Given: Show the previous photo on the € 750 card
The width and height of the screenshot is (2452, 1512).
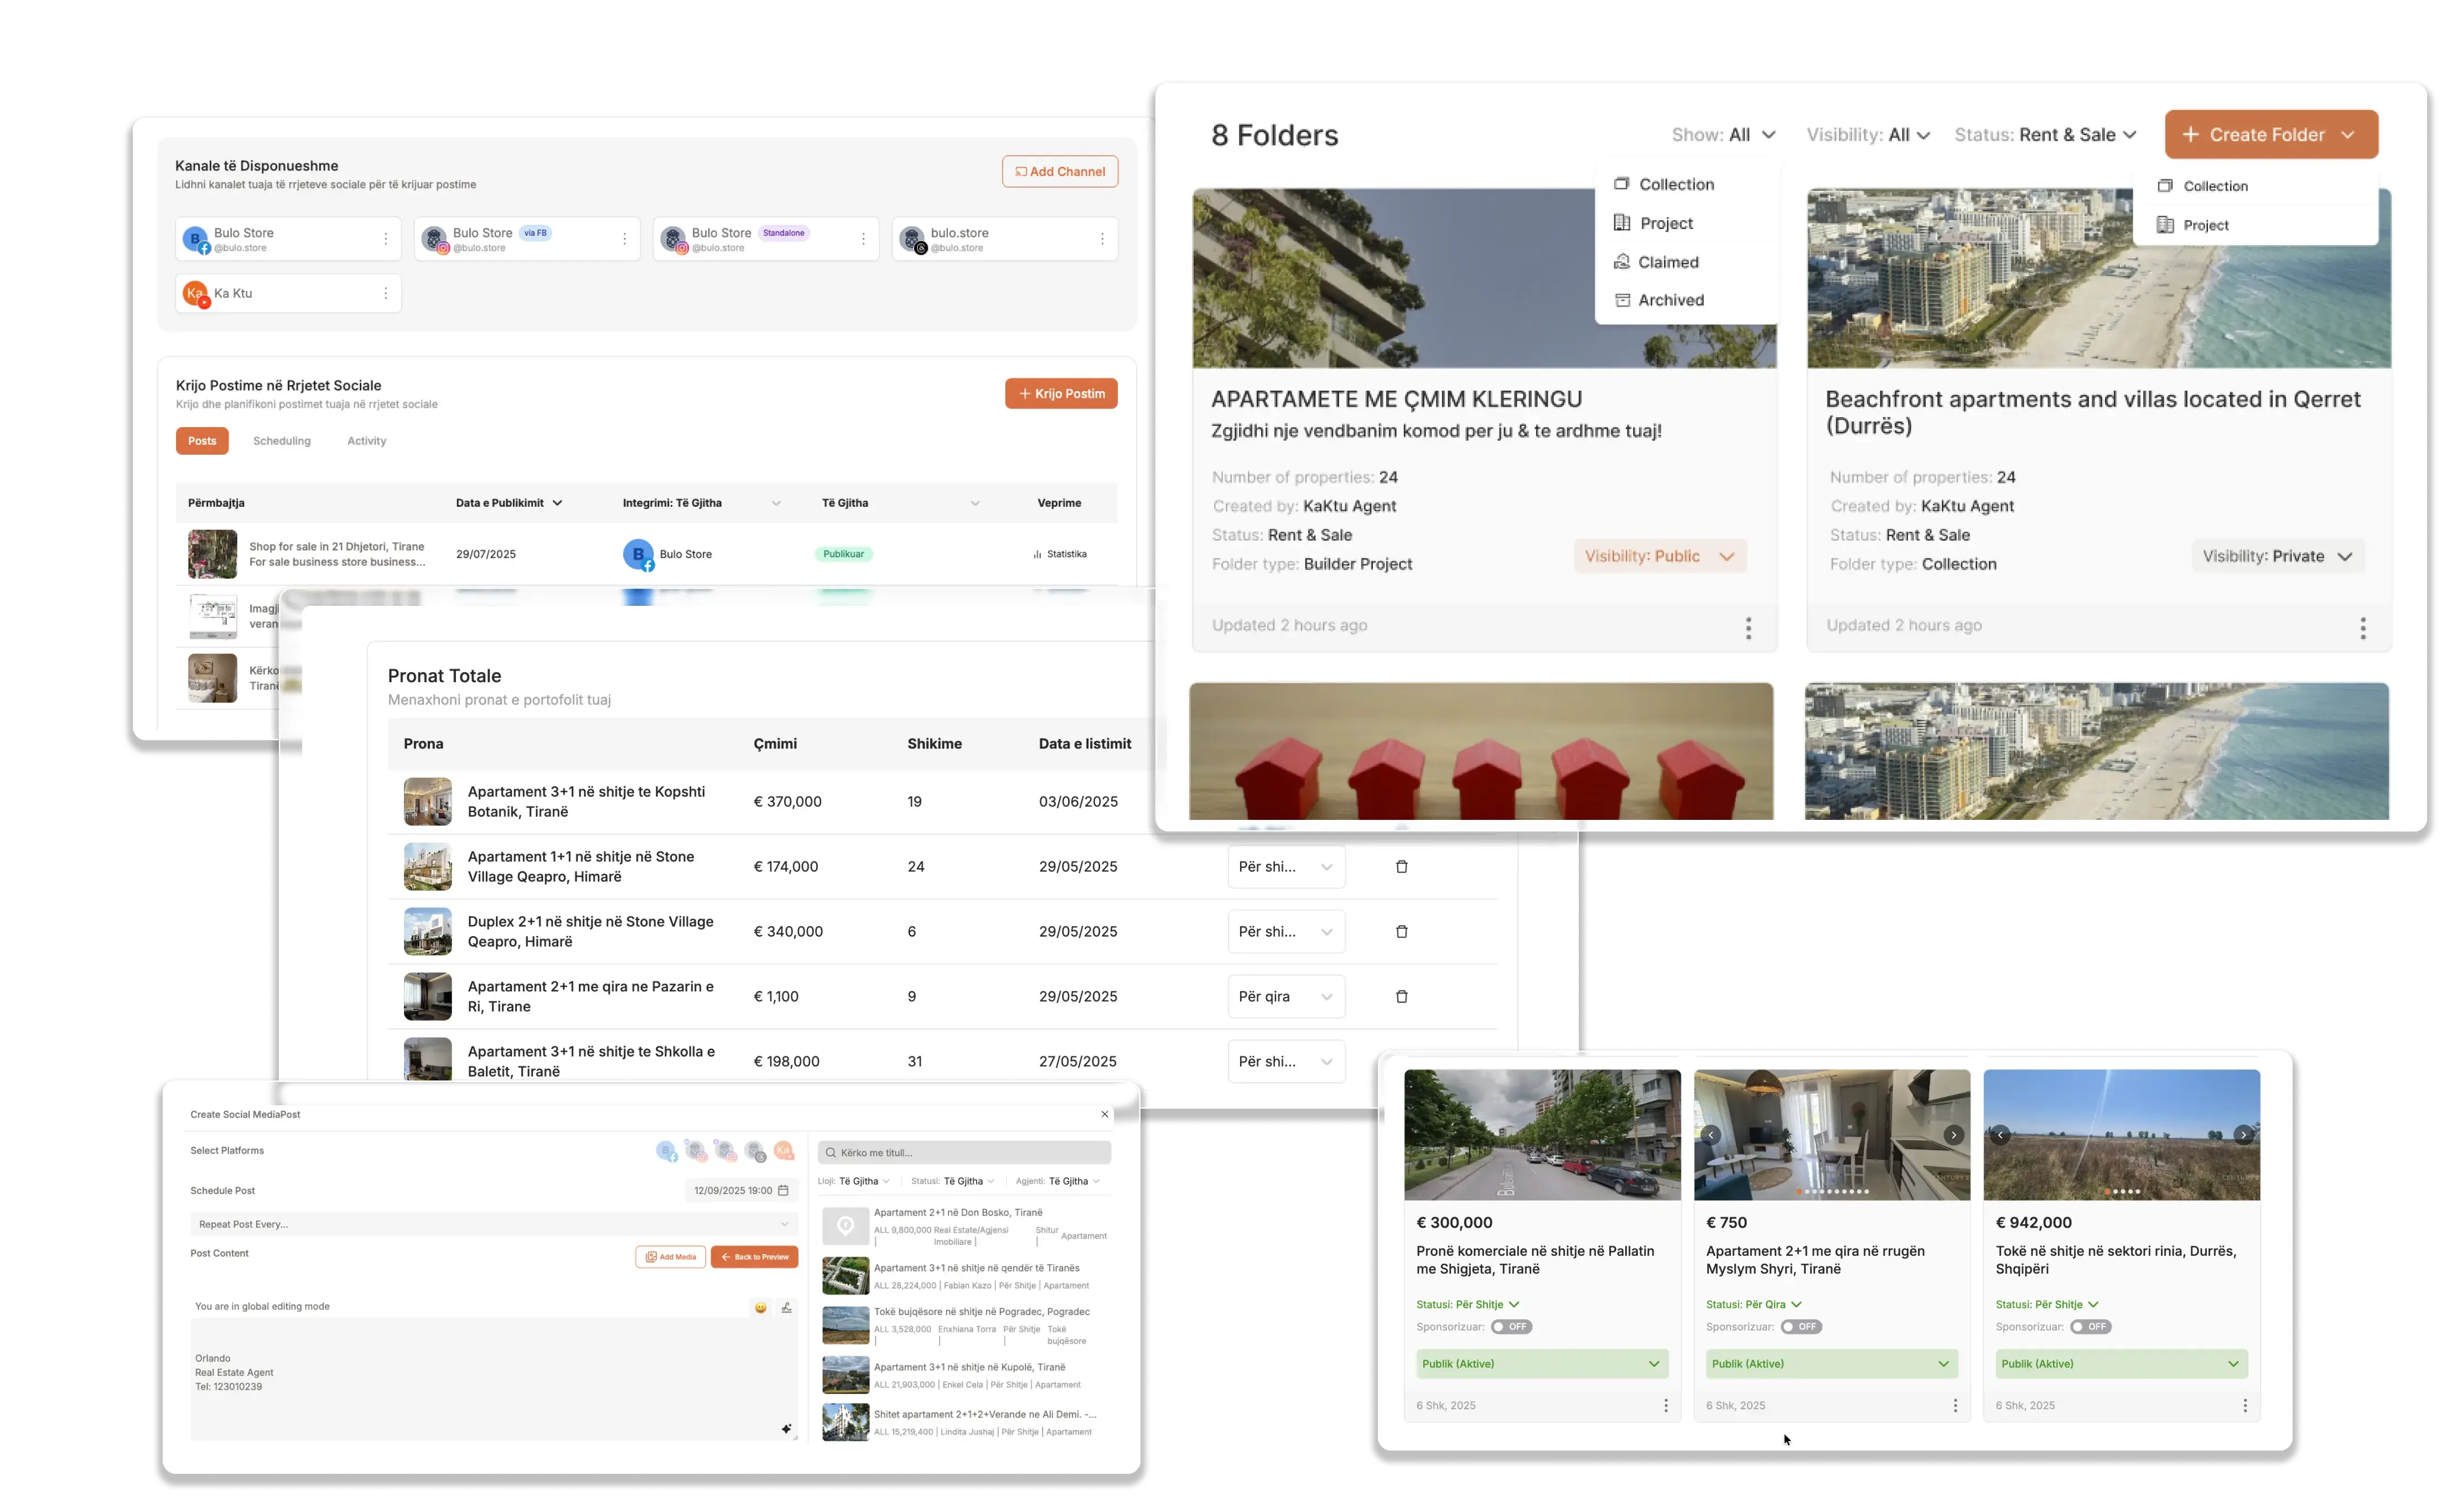Looking at the screenshot, I should (x=1711, y=1135).
